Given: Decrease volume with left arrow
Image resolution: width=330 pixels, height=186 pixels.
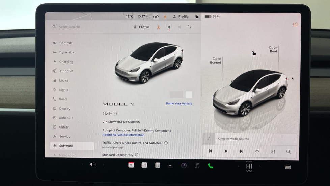Looking at the screenshot, I should tap(82, 164).
